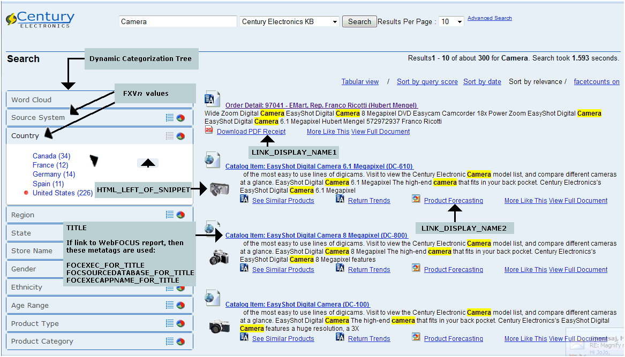Switch to Tabular view
The height and width of the screenshot is (357, 625).
tap(360, 81)
